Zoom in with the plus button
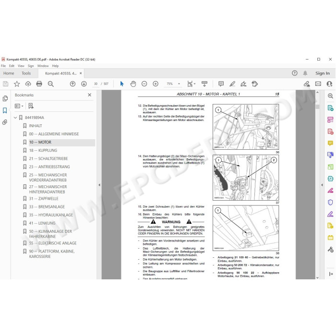This screenshot has width=336, height=336. click(x=156, y=84)
